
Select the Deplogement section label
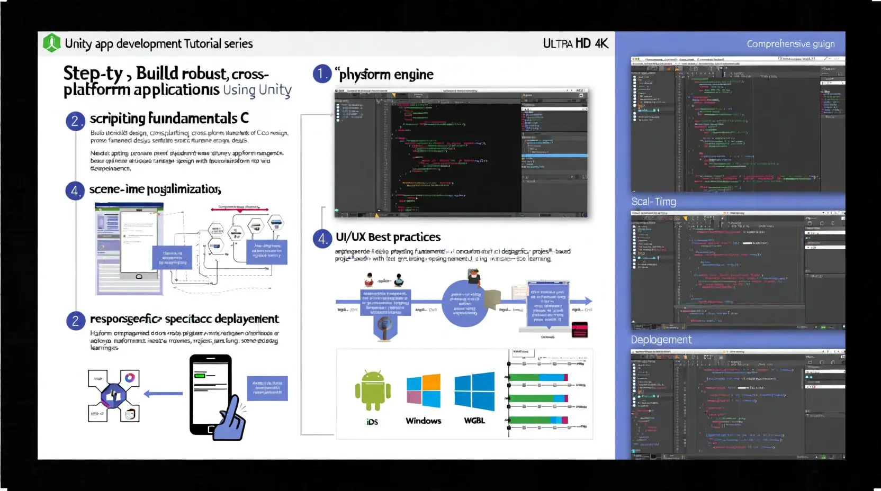point(661,340)
